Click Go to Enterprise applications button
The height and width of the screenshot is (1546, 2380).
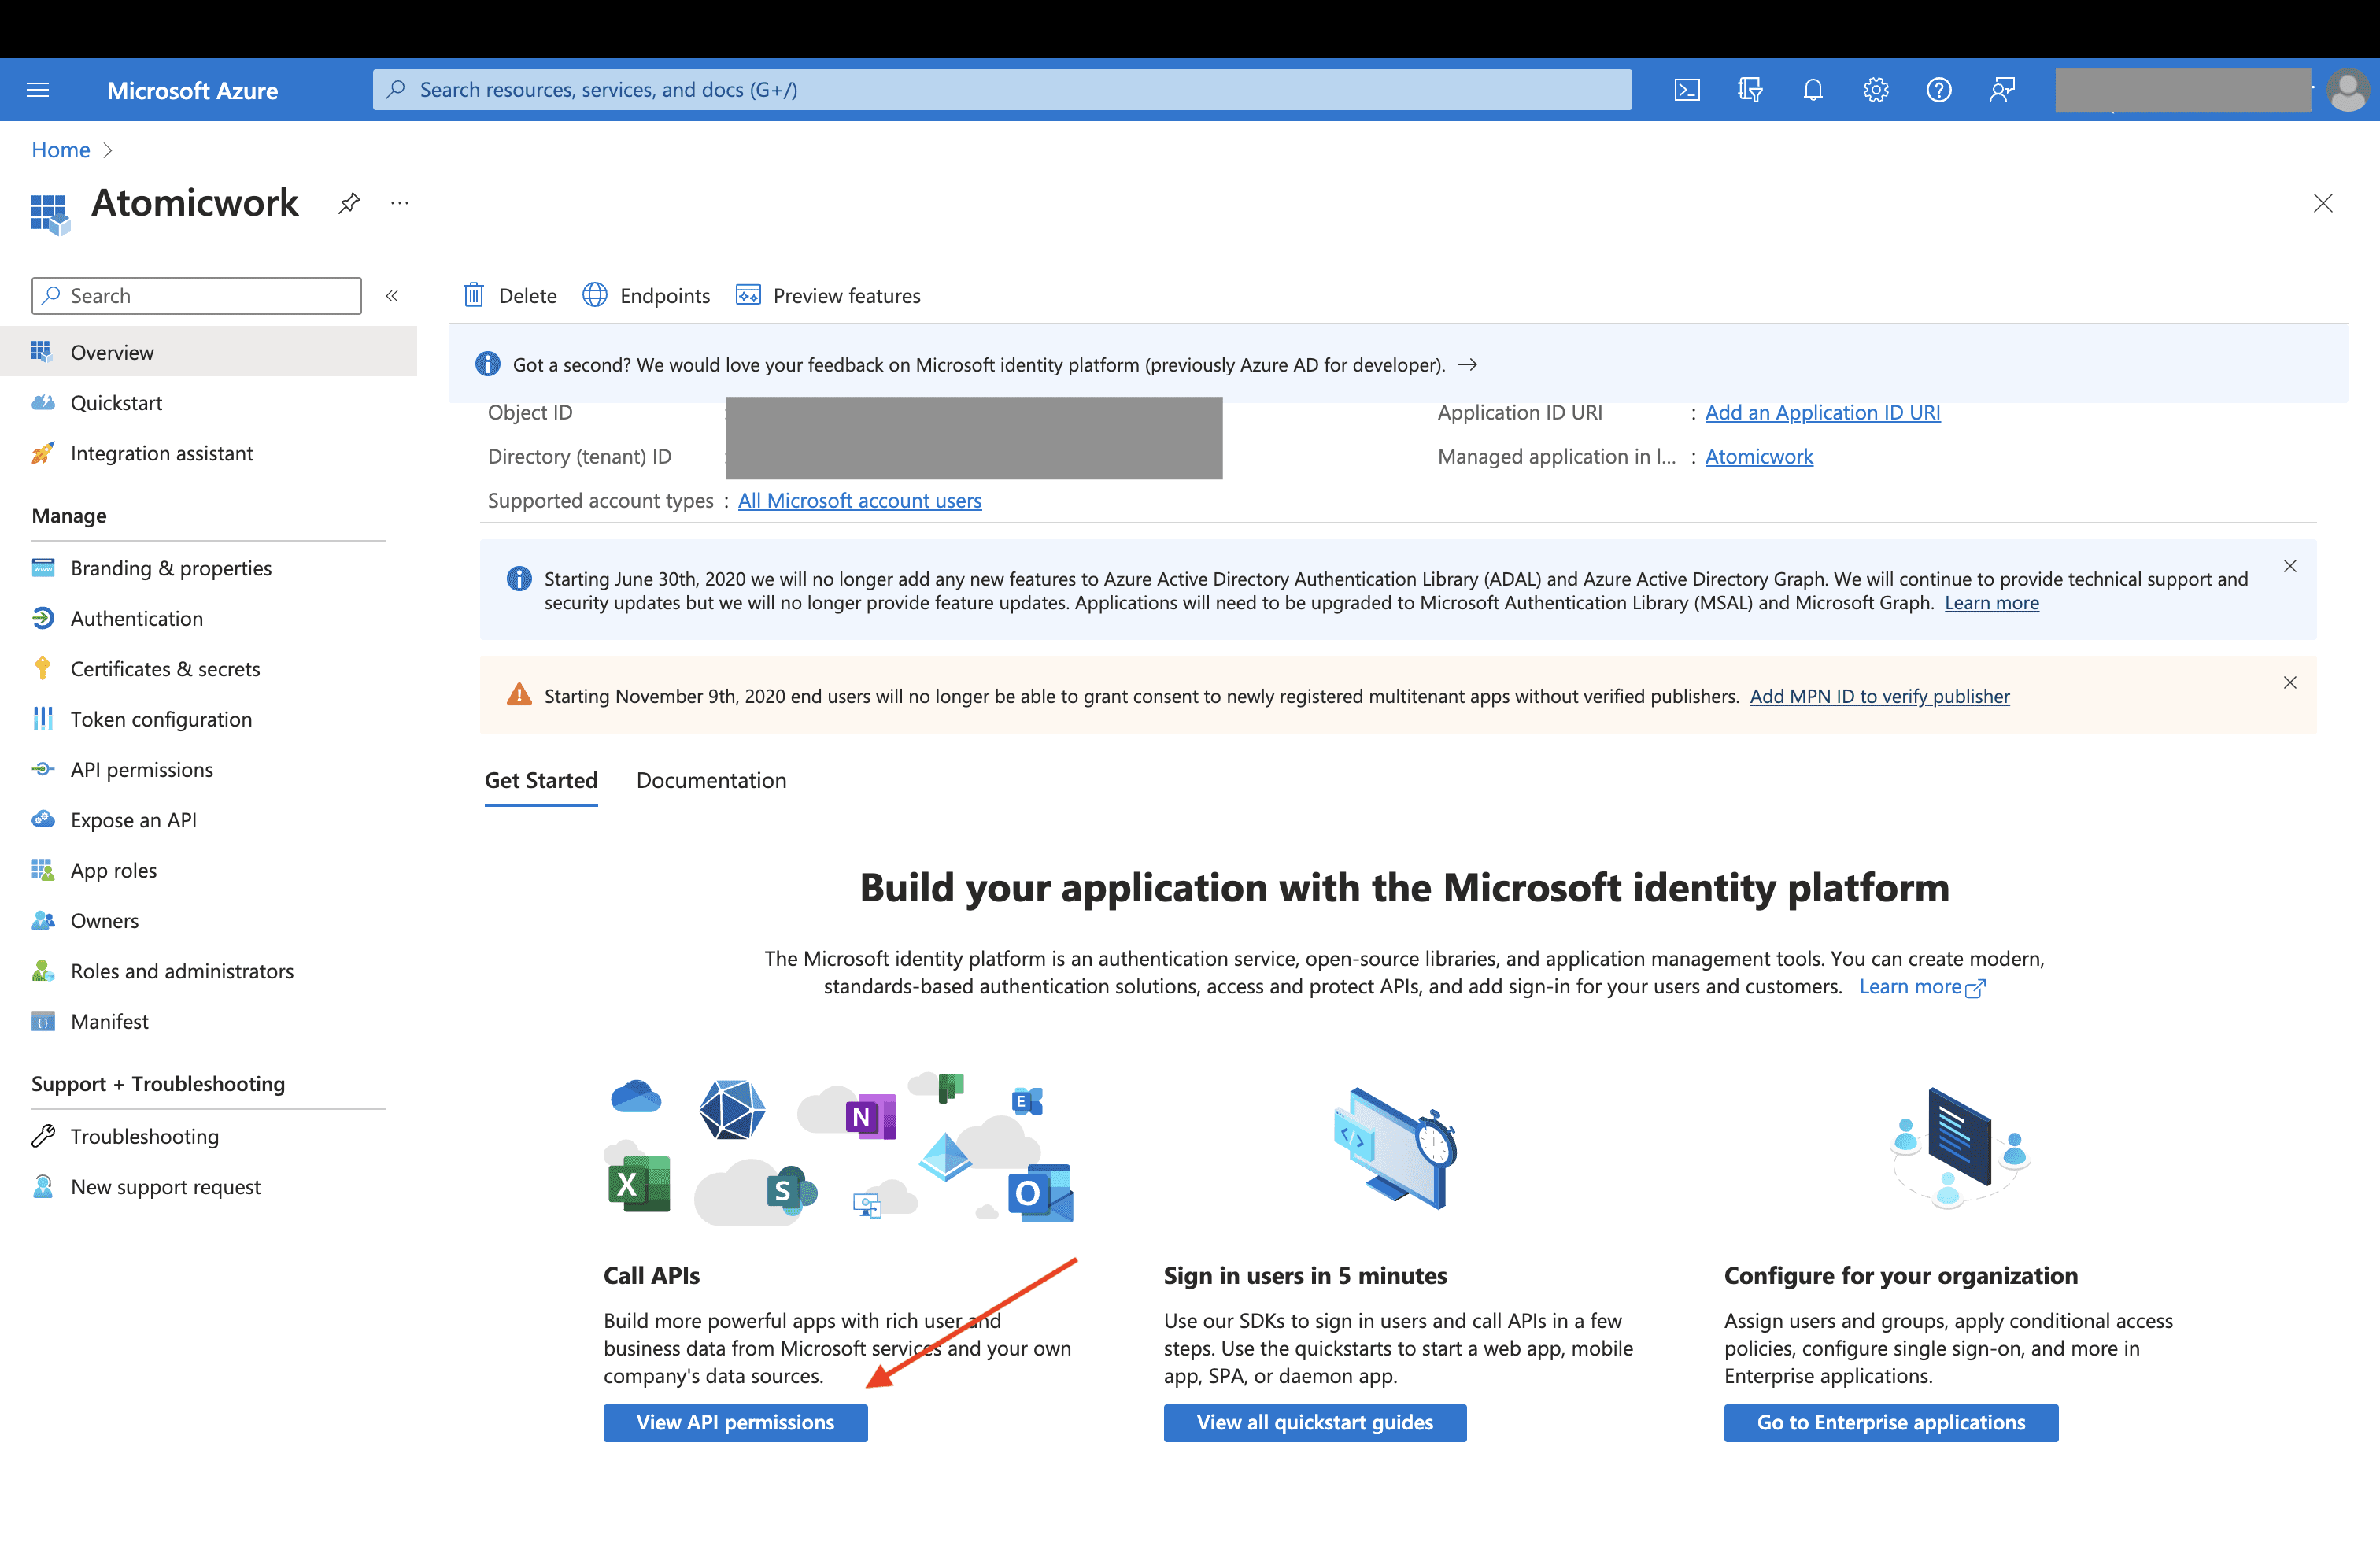pos(1891,1422)
